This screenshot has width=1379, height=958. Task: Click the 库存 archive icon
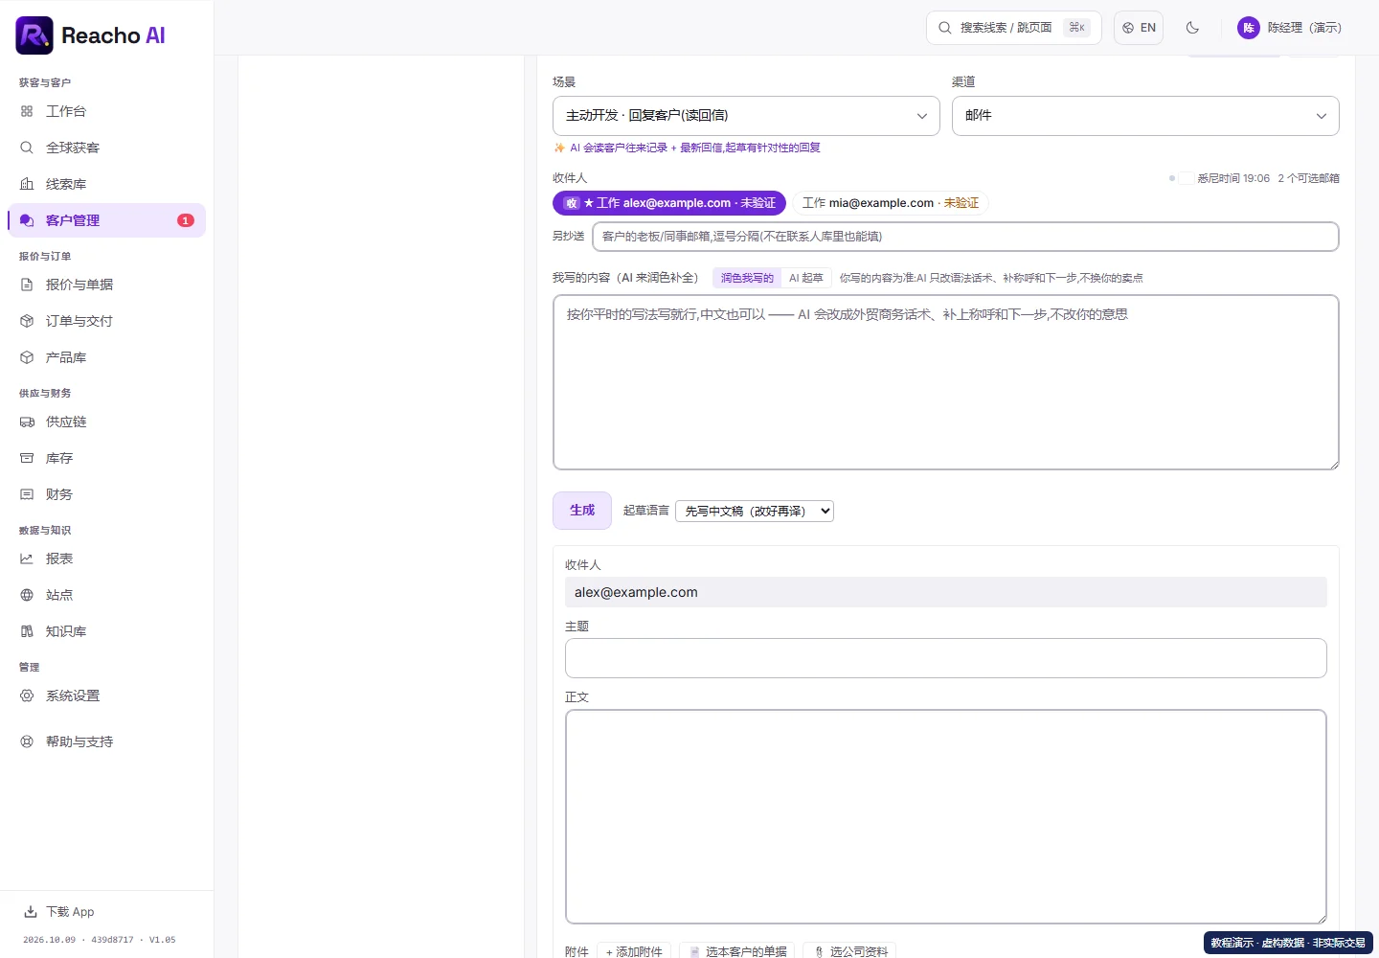tap(27, 458)
